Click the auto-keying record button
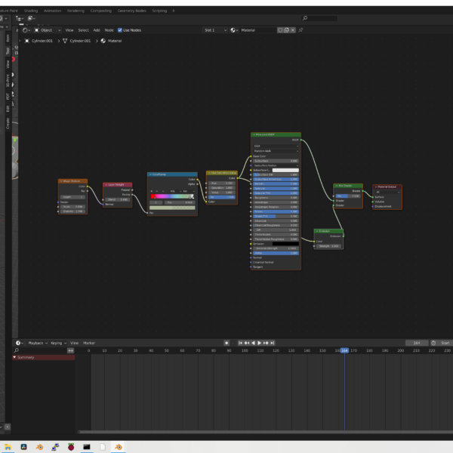The width and height of the screenshot is (453, 453). click(x=226, y=343)
